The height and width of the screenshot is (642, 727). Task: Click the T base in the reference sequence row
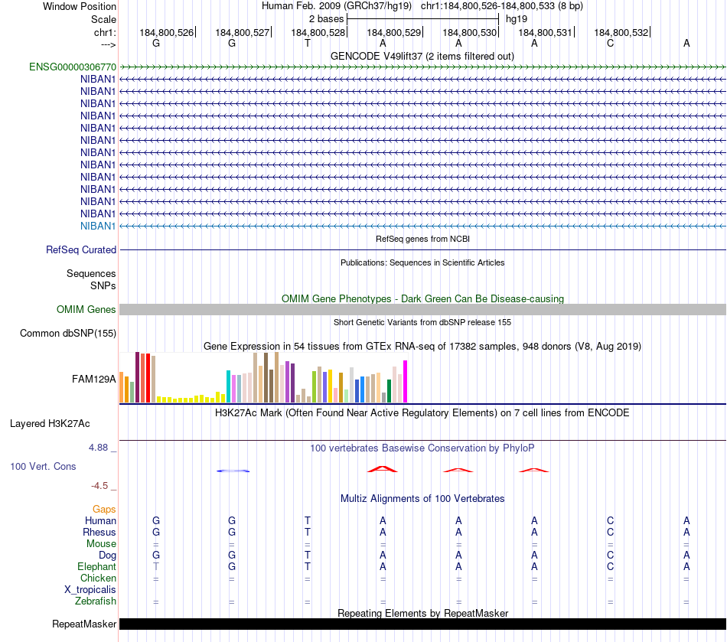point(308,43)
